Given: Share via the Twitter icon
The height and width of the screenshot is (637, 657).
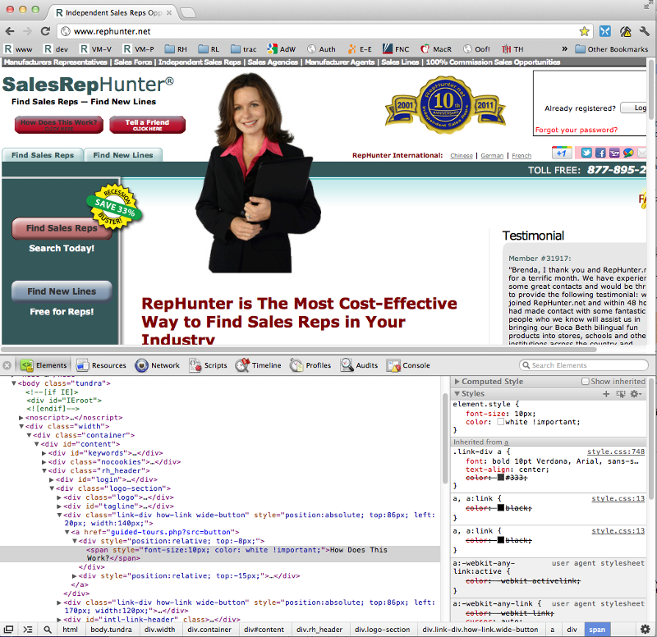Looking at the screenshot, I should click(586, 153).
